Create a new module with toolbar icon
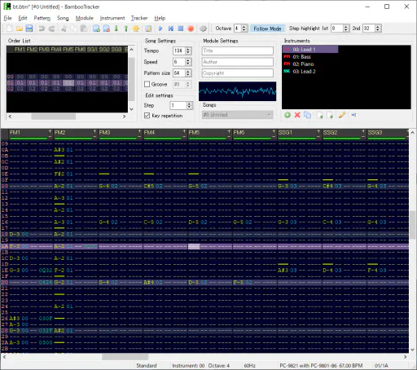417x370 pixels. (x=10, y=29)
